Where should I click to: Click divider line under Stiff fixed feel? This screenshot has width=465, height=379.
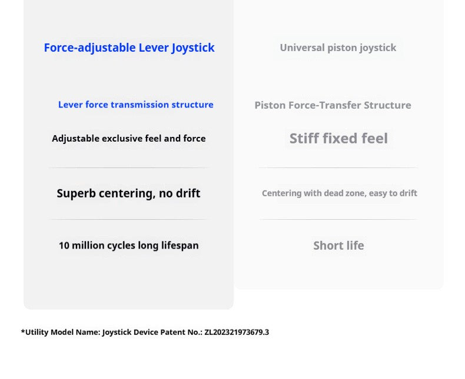coord(338,167)
